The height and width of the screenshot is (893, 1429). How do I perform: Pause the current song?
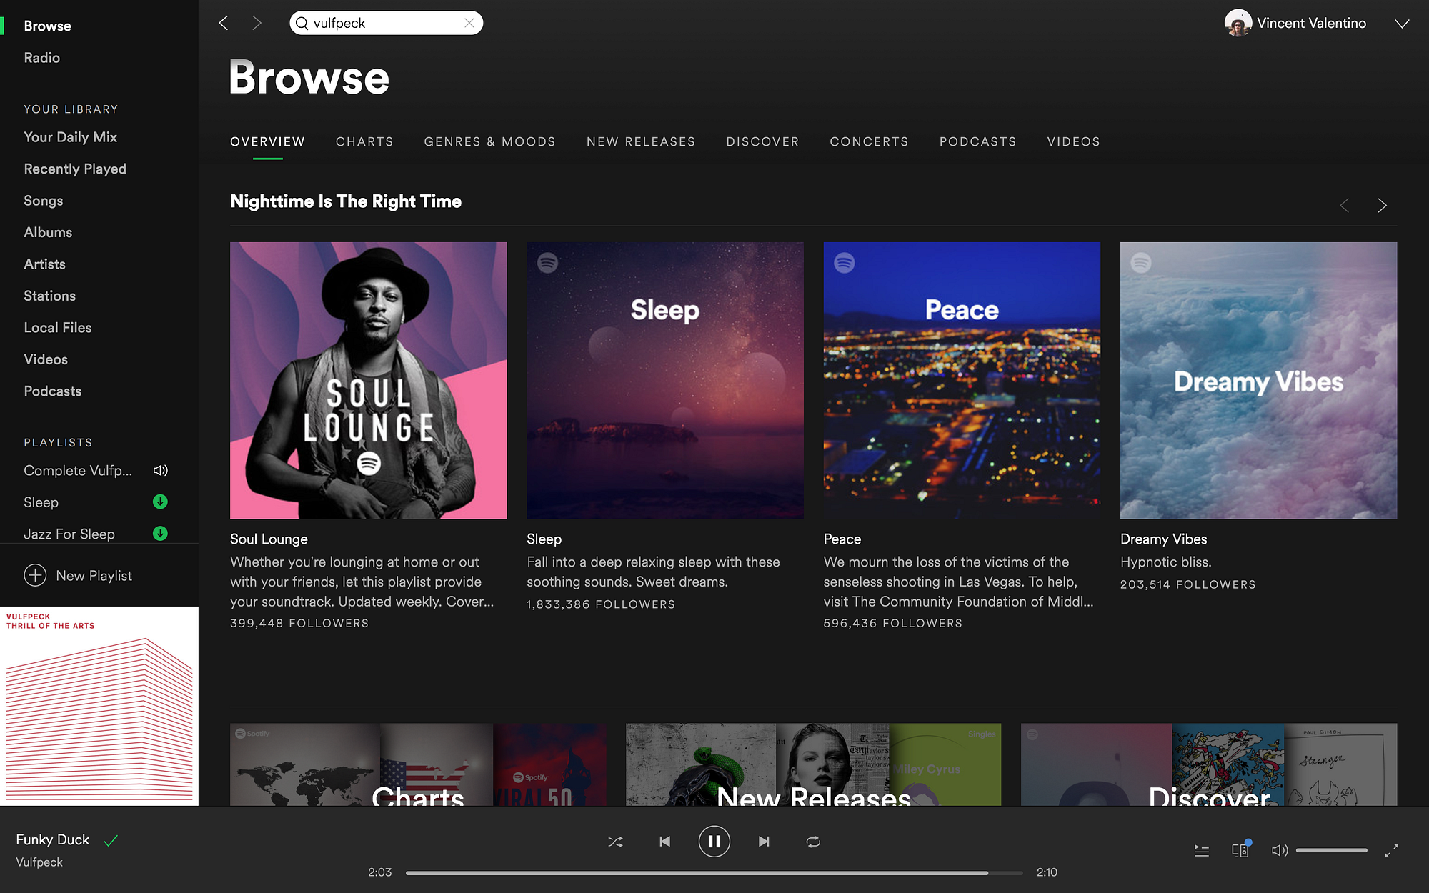[714, 842]
